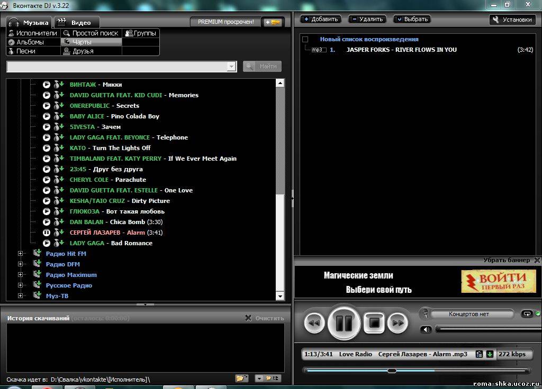The width and height of the screenshot is (542, 389).
Task: Expand Радио DFM node
Action: click(x=21, y=264)
